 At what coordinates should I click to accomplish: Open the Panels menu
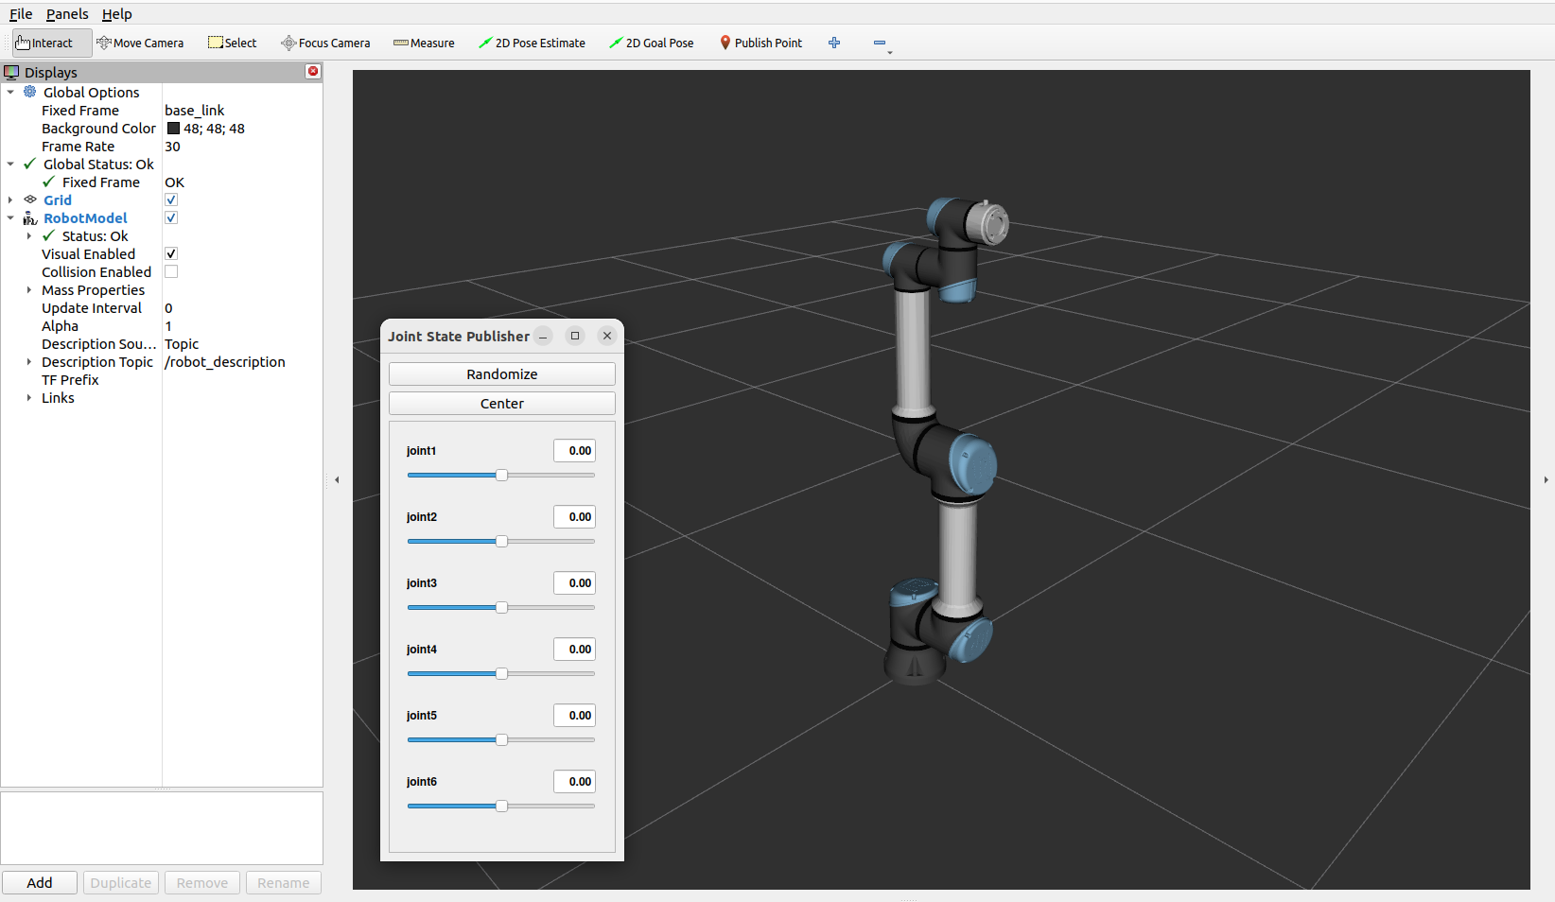(x=67, y=14)
